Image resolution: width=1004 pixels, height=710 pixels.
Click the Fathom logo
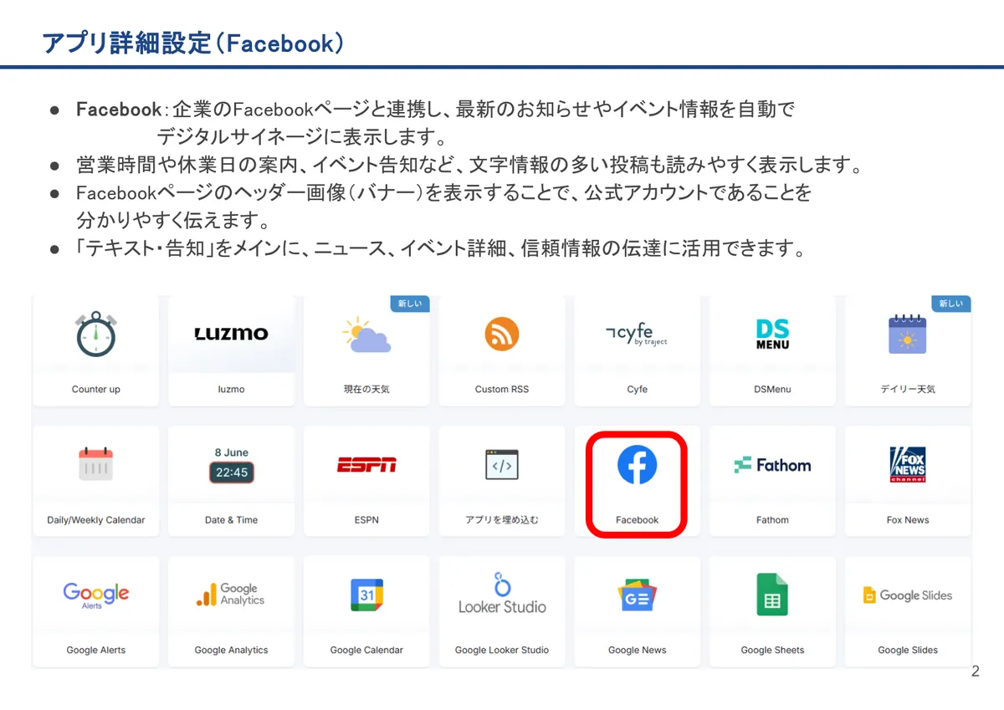click(772, 465)
